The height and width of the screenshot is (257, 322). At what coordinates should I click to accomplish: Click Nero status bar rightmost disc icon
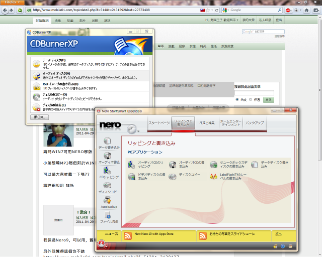290,246
